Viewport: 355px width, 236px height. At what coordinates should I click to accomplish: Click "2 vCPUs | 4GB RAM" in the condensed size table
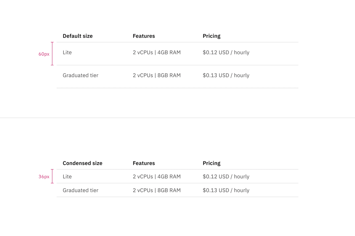tap(157, 177)
